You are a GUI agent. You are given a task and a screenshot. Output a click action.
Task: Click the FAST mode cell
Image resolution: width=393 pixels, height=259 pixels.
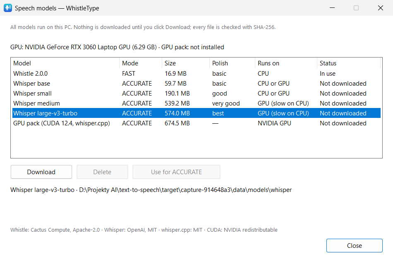click(x=129, y=74)
